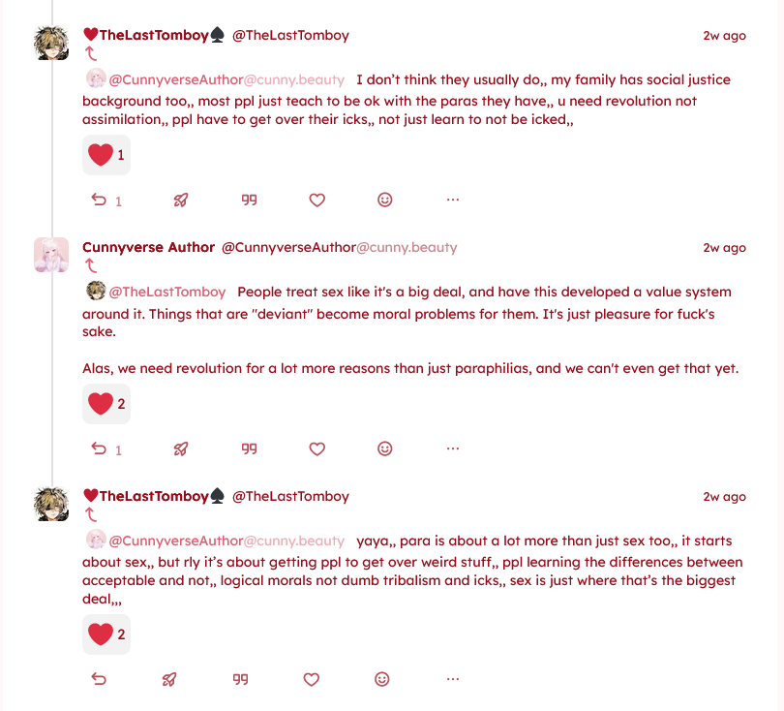Click the first post's 2w ago timestamp
This screenshot has width=784, height=711.
(x=724, y=36)
